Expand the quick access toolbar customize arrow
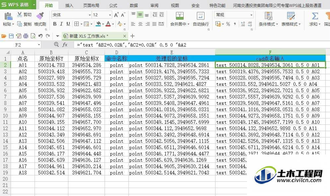The height and width of the screenshot is (196, 330). [x=57, y=36]
